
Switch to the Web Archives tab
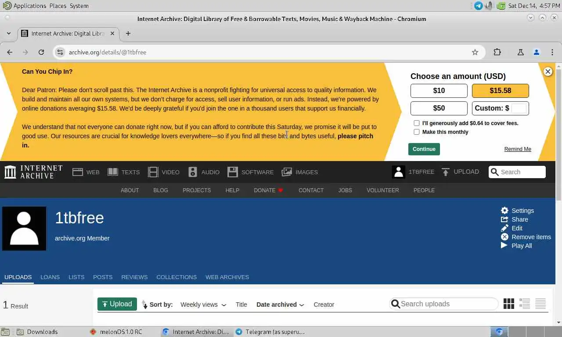[x=227, y=277]
